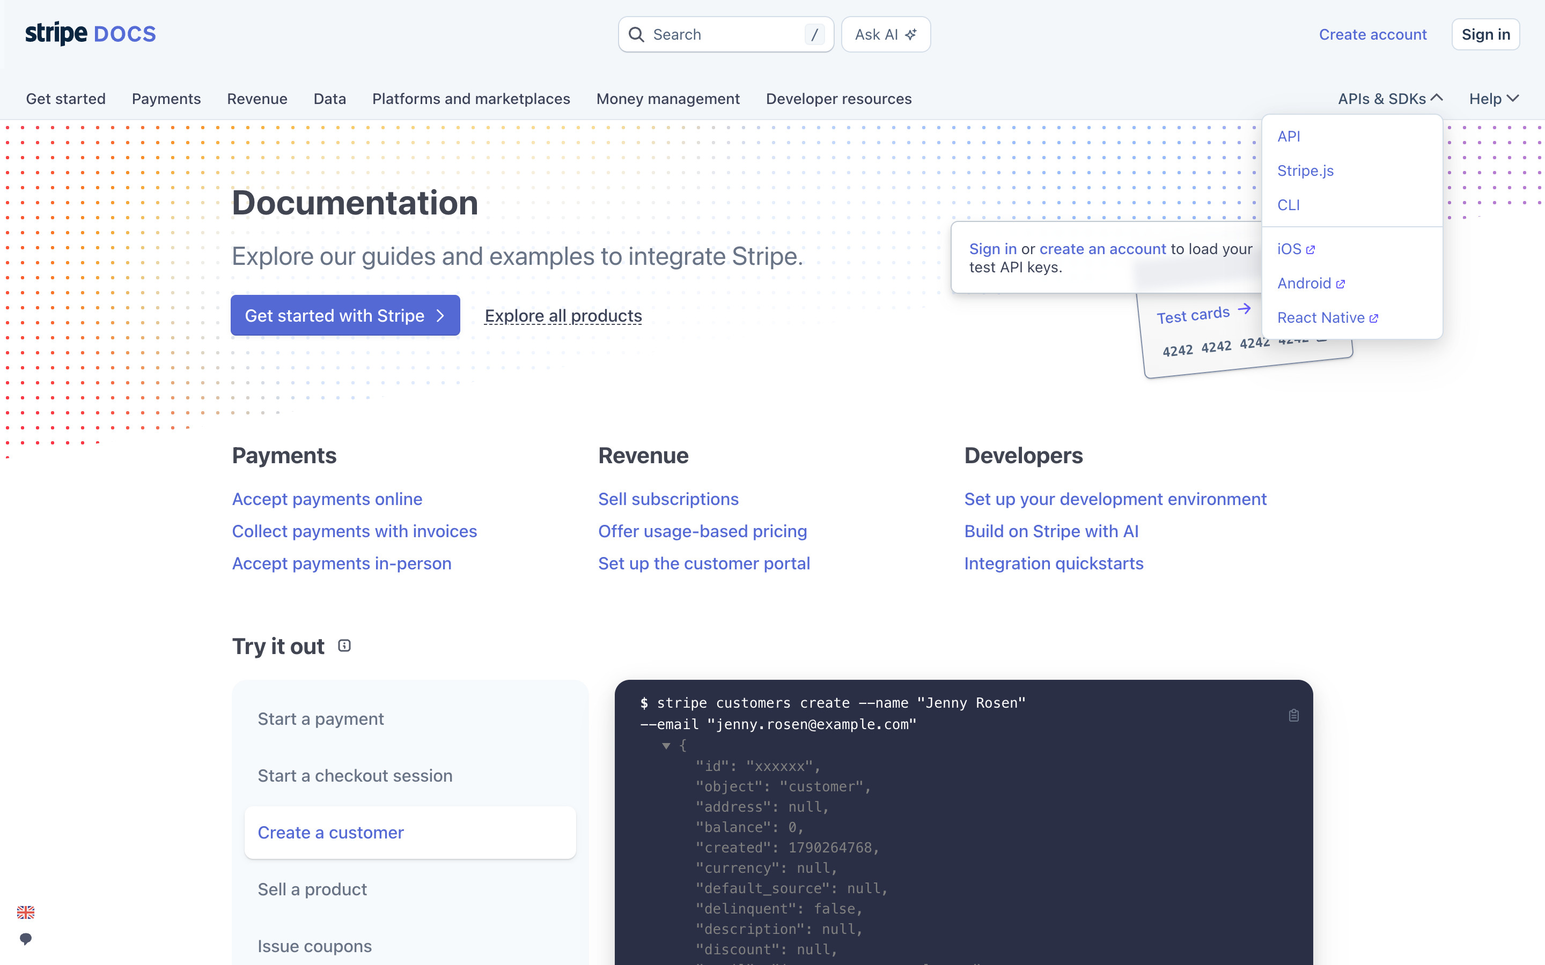Select Start a checkout session example
Screen dimensions: 1545x965
pyautogui.click(x=410, y=775)
